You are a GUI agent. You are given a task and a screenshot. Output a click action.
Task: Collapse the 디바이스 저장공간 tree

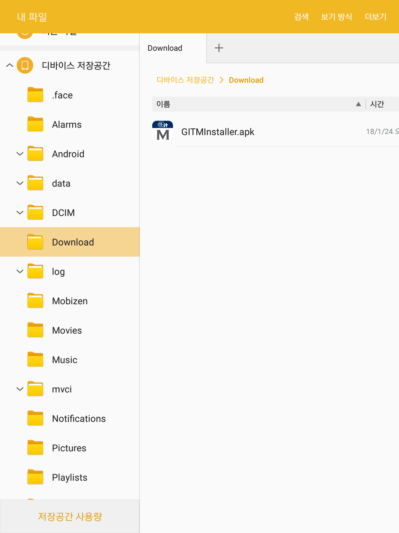(10, 65)
